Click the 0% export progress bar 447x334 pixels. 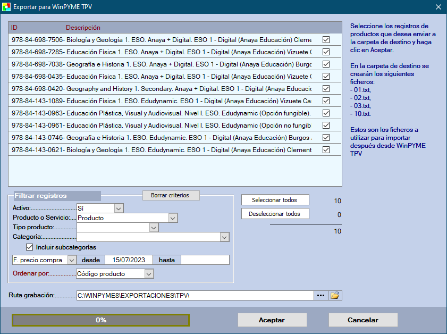[x=101, y=320]
